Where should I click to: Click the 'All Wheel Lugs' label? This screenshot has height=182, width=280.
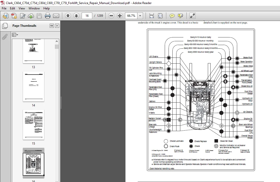pyautogui.click(x=247, y=71)
